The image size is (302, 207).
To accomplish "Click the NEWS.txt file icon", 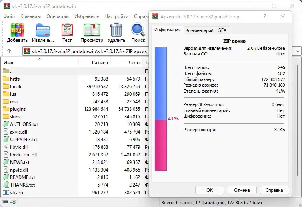I will tap(6, 162).
